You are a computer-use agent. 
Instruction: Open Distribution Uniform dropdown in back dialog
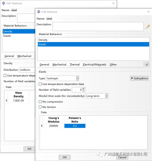point(27,70)
